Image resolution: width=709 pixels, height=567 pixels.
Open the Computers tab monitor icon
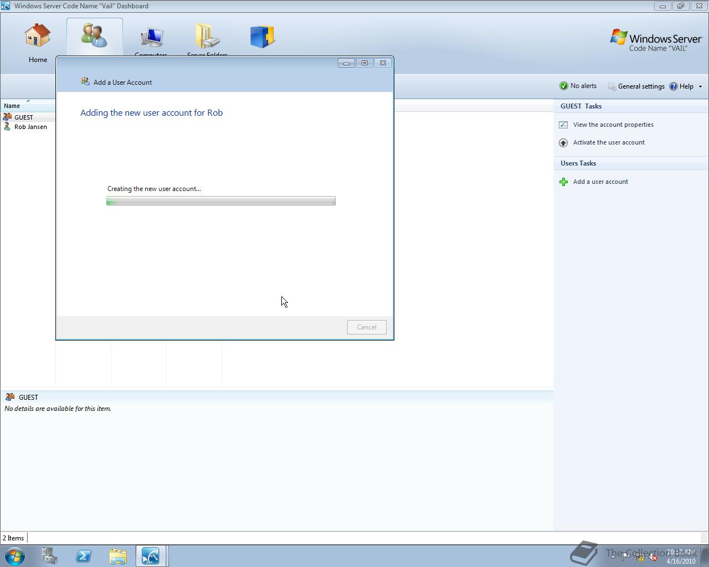coord(151,38)
